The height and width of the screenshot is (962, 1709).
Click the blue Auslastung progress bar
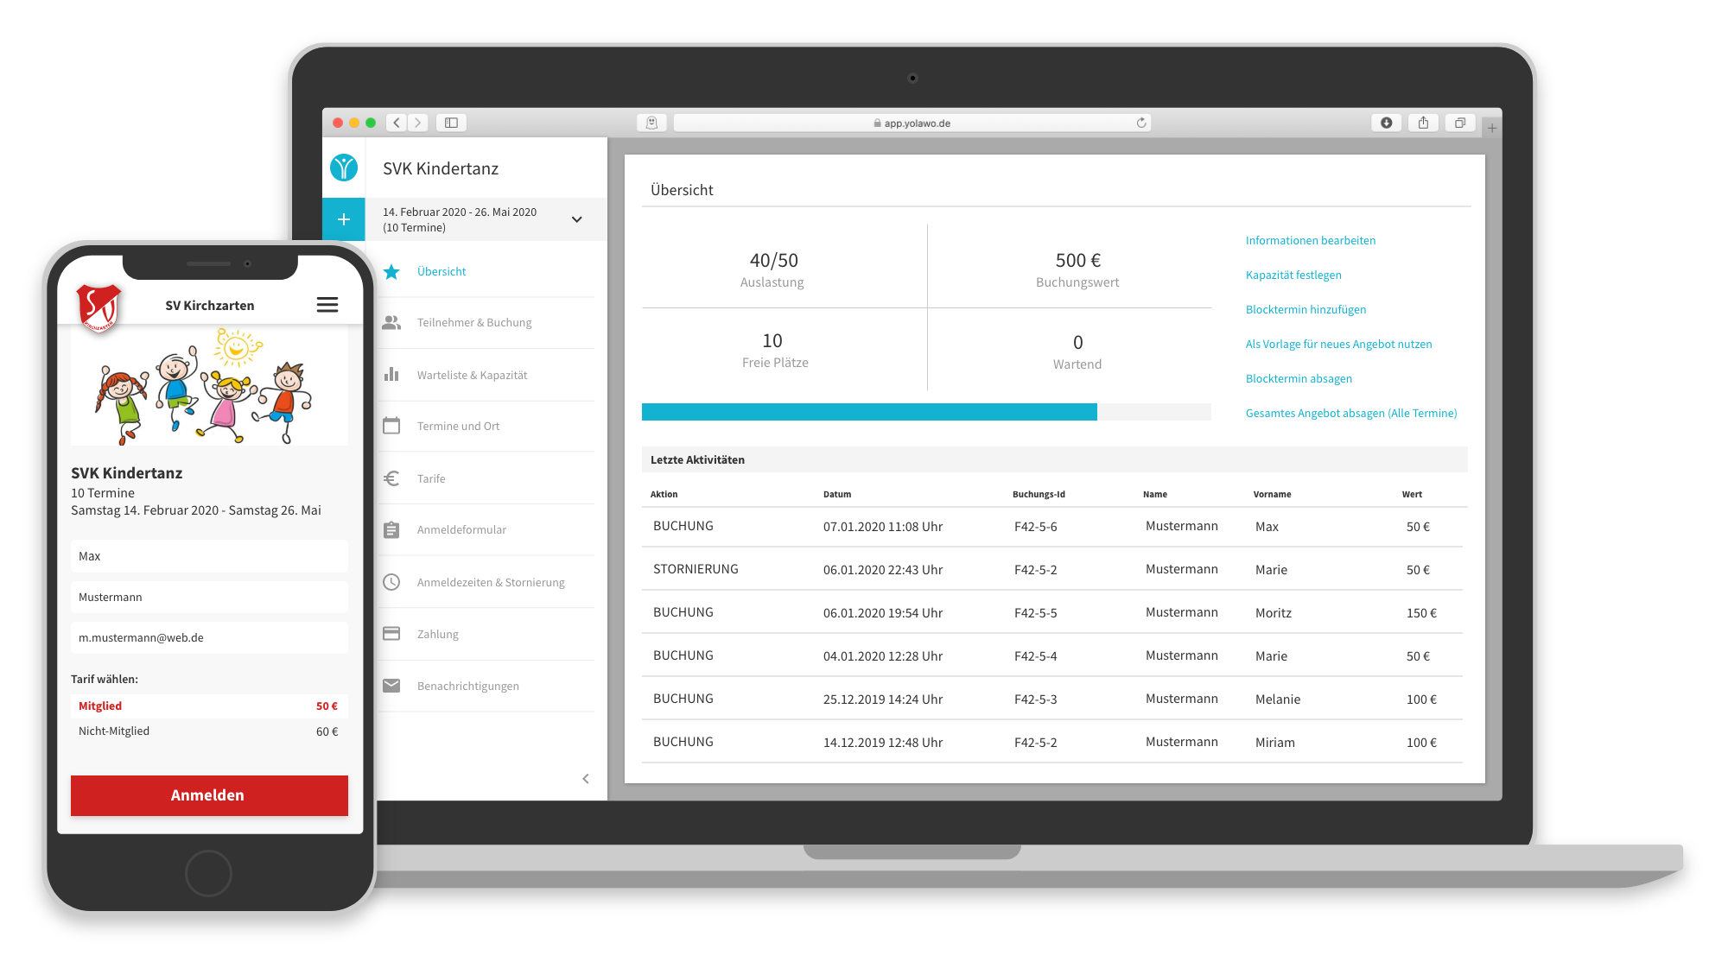pos(869,412)
